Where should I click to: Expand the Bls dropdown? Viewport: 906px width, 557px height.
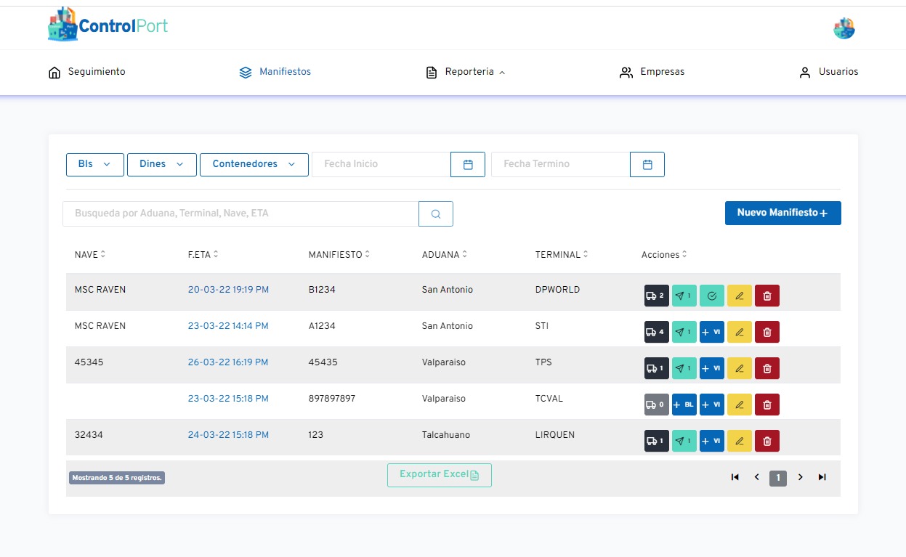coord(94,164)
